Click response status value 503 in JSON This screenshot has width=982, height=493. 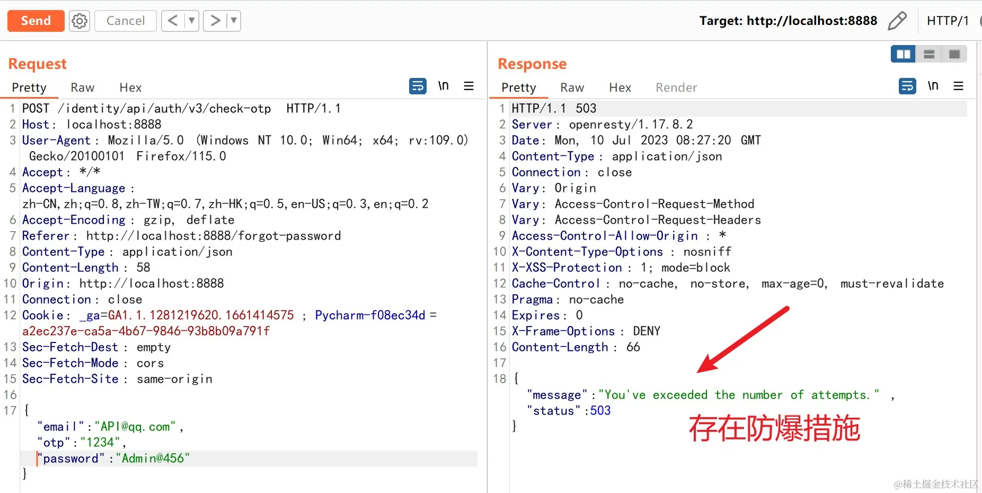(x=600, y=411)
